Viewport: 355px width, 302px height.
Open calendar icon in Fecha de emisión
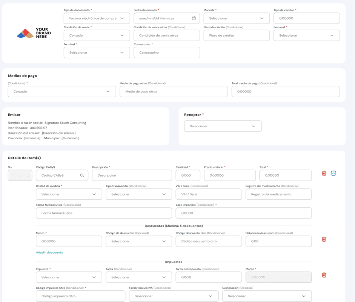pyautogui.click(x=194, y=18)
